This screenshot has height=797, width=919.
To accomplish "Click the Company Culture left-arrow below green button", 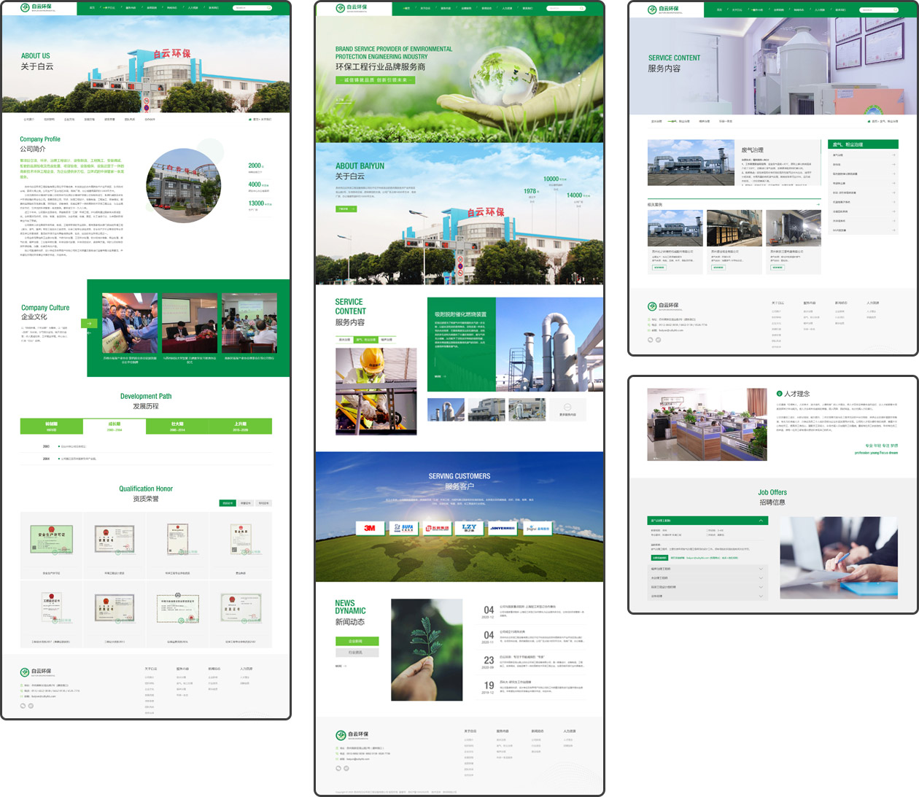I will (89, 333).
